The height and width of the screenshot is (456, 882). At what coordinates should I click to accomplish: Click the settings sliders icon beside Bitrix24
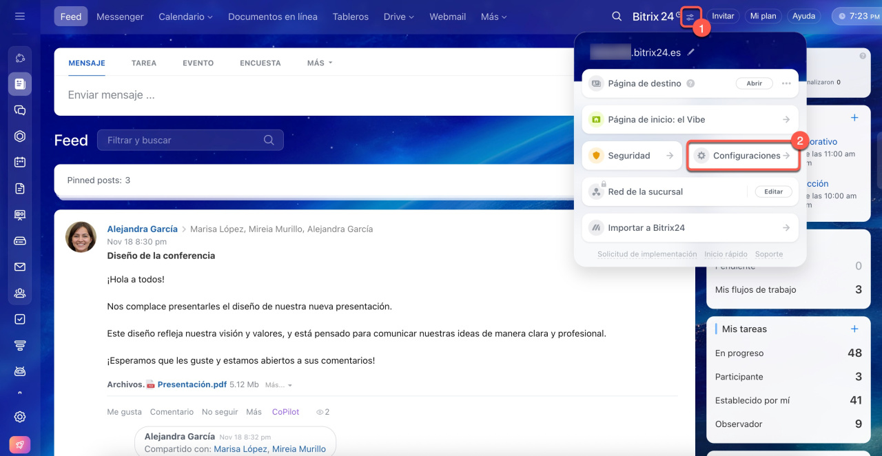click(x=690, y=17)
